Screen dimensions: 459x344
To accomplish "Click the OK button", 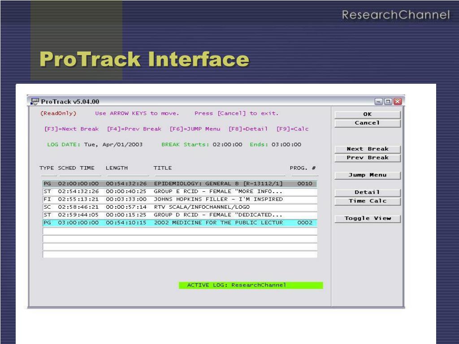I will coord(368,114).
